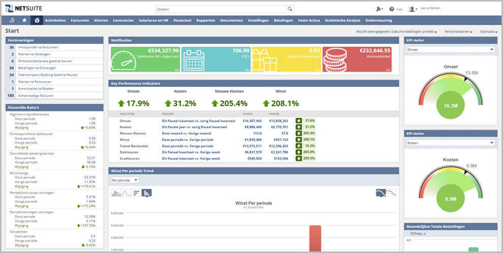Open the recent records clock icon

[12, 20]
